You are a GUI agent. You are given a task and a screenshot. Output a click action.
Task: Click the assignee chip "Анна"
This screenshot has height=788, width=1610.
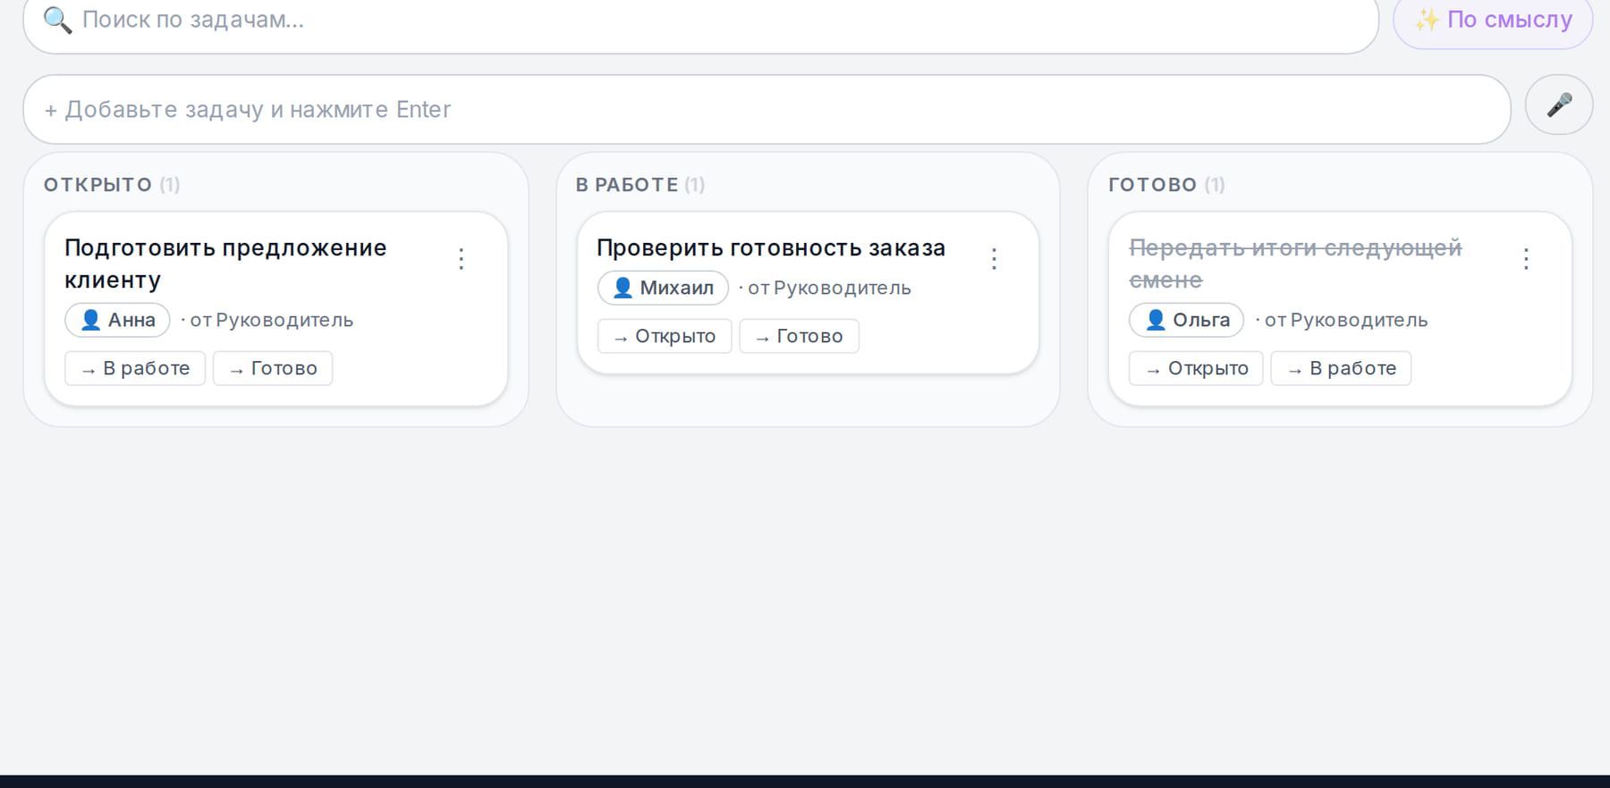(x=117, y=320)
